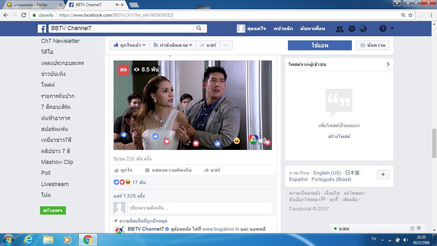Viewport: 437px width, 246px height.
Task: Like the live video with ถูกใจ
Action: 123,170
